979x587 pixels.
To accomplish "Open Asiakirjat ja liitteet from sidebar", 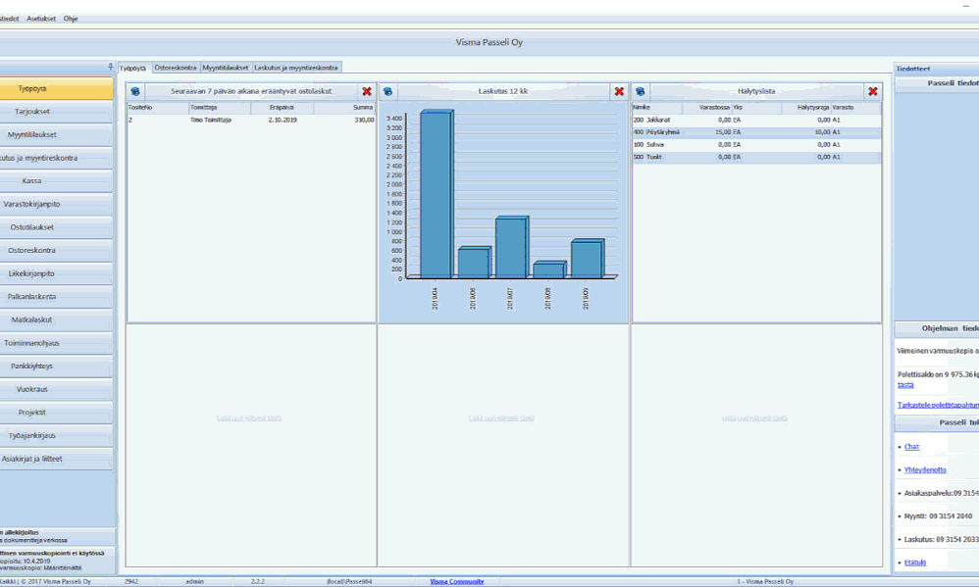I will click(56, 459).
